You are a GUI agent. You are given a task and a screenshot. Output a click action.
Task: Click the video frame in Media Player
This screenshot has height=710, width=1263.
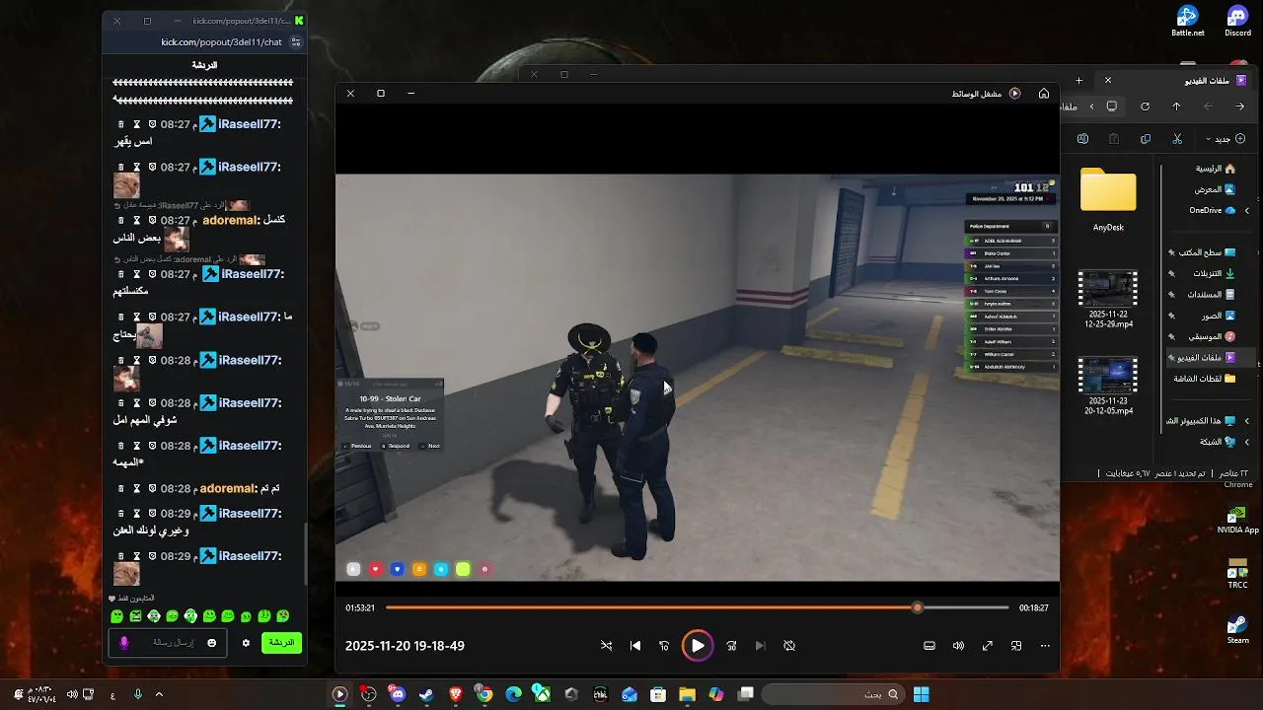click(x=698, y=377)
